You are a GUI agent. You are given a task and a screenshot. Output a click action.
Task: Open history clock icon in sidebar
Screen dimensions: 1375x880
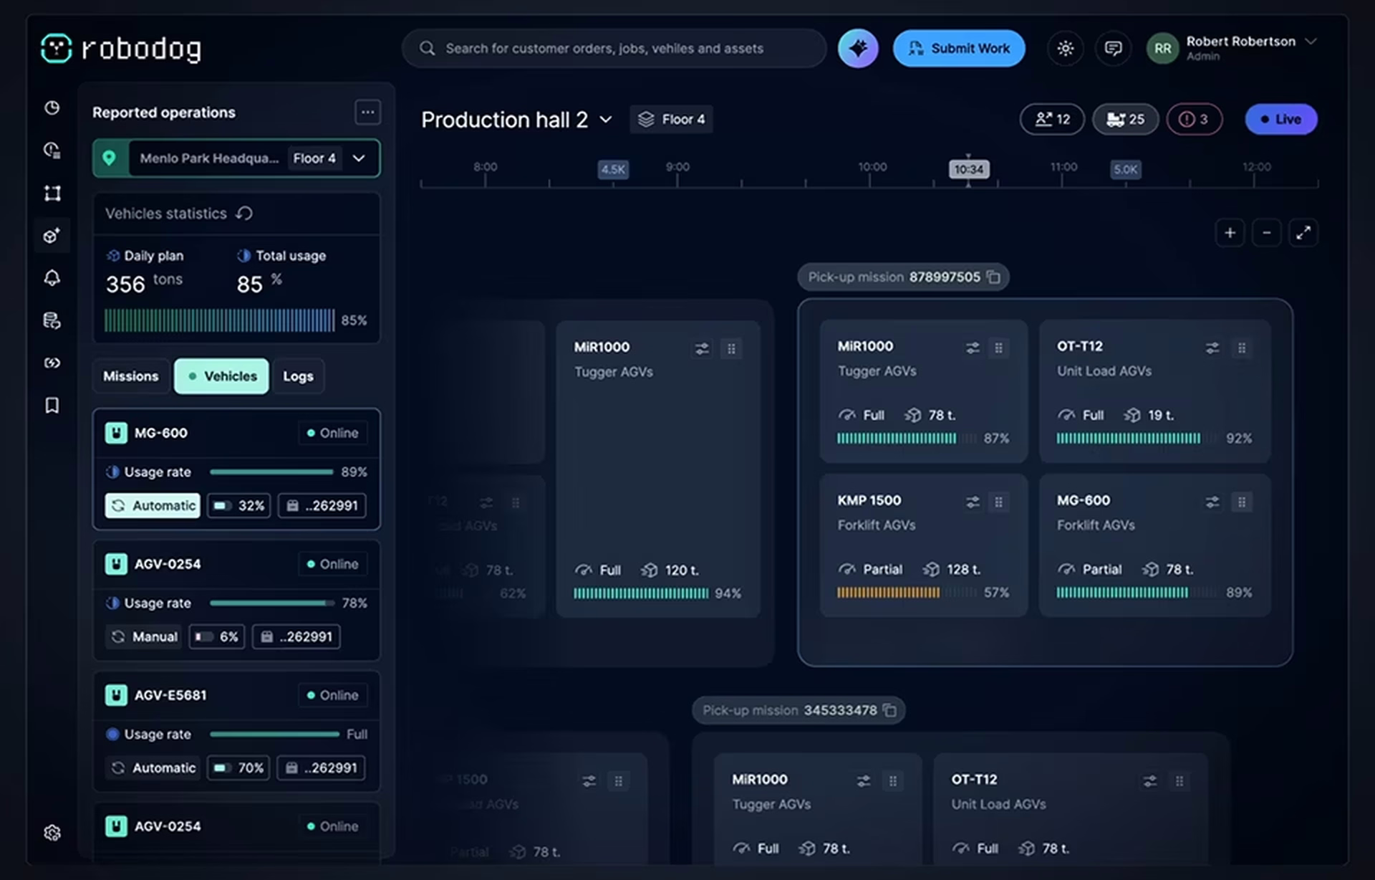pyautogui.click(x=52, y=150)
